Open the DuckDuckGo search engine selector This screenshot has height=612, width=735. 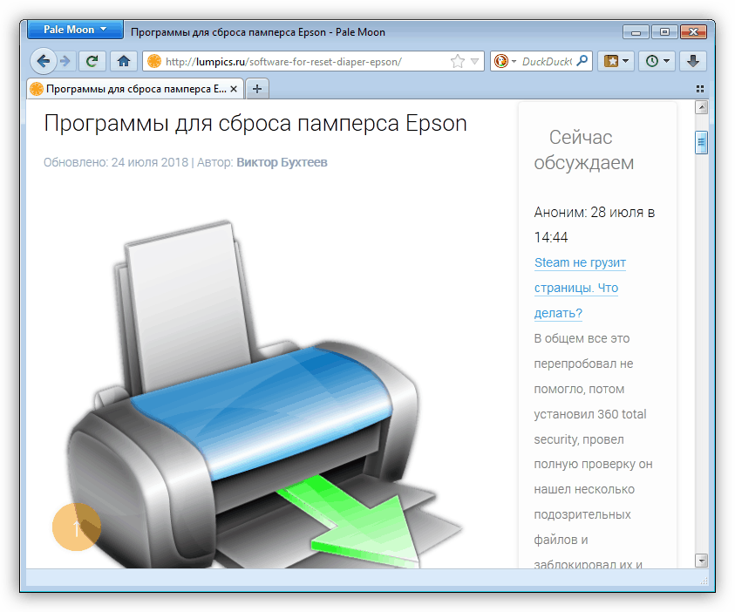click(505, 61)
